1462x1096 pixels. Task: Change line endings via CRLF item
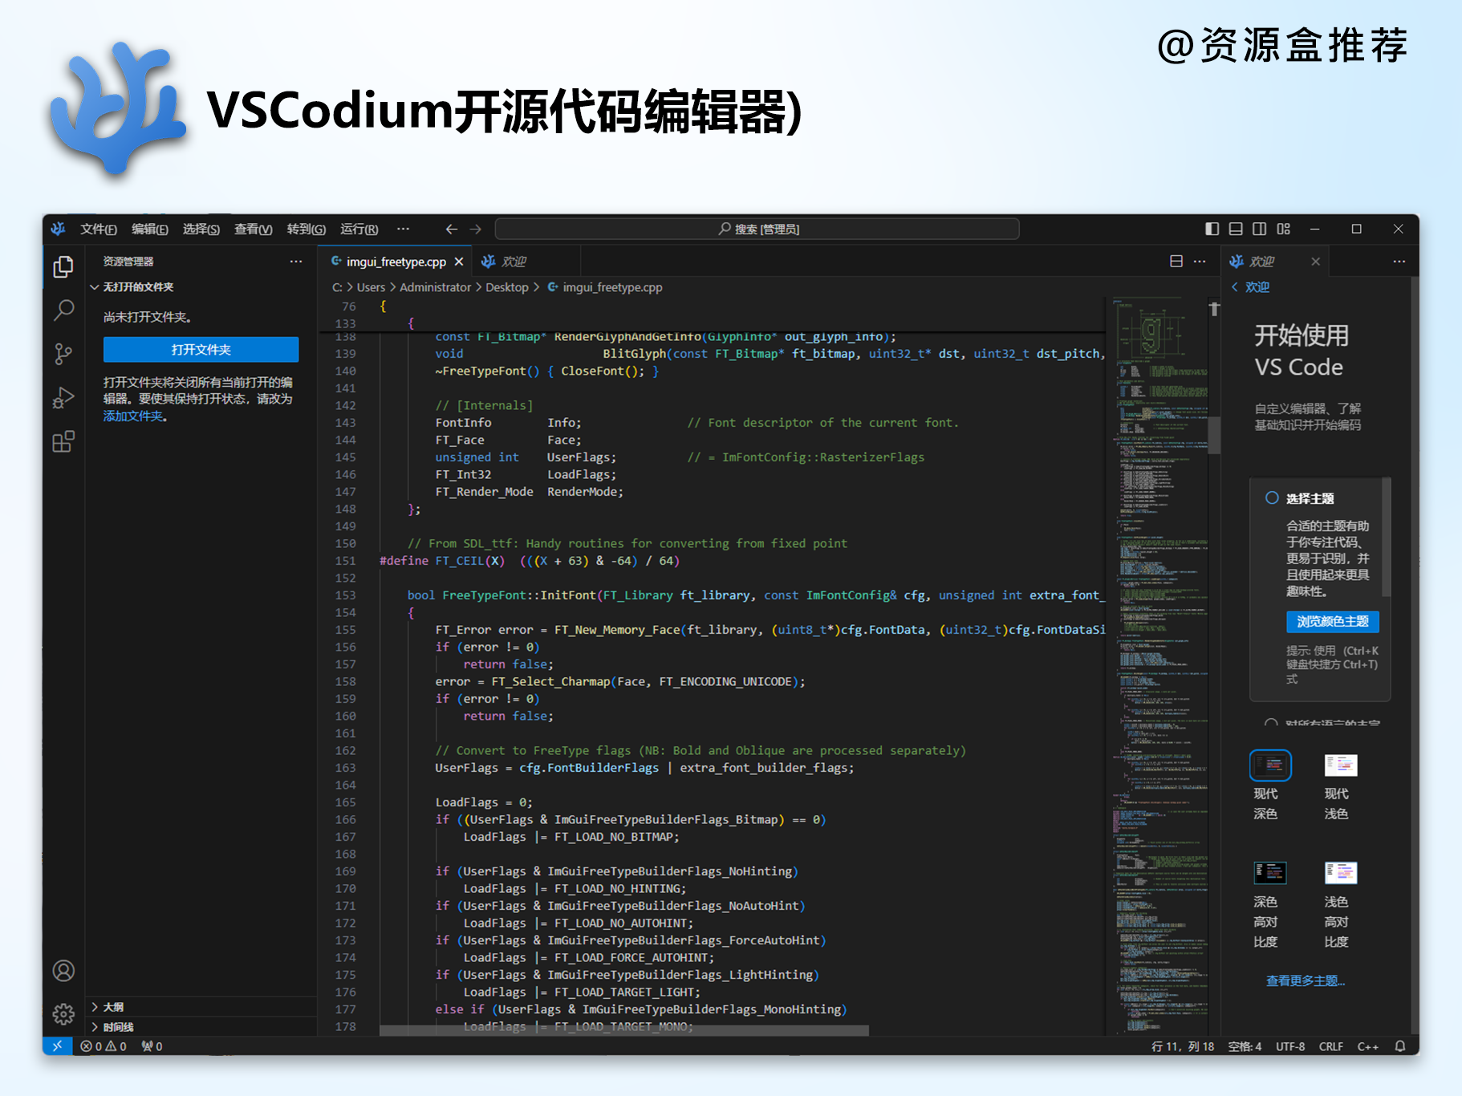[x=1330, y=1046]
